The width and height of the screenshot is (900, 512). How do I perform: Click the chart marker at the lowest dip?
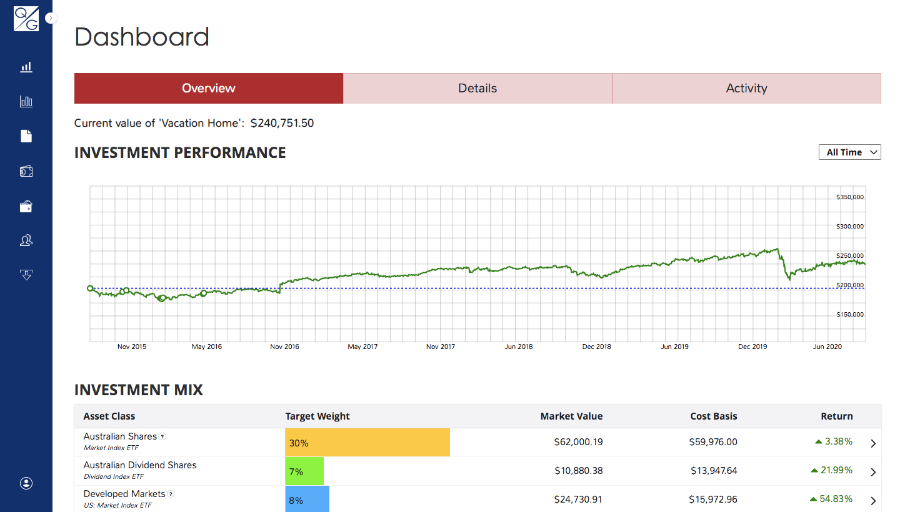[x=162, y=298]
